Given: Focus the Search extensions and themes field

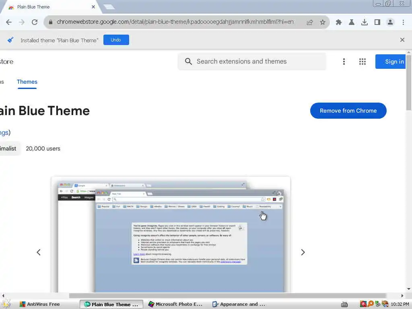Looking at the screenshot, I should click(x=252, y=62).
